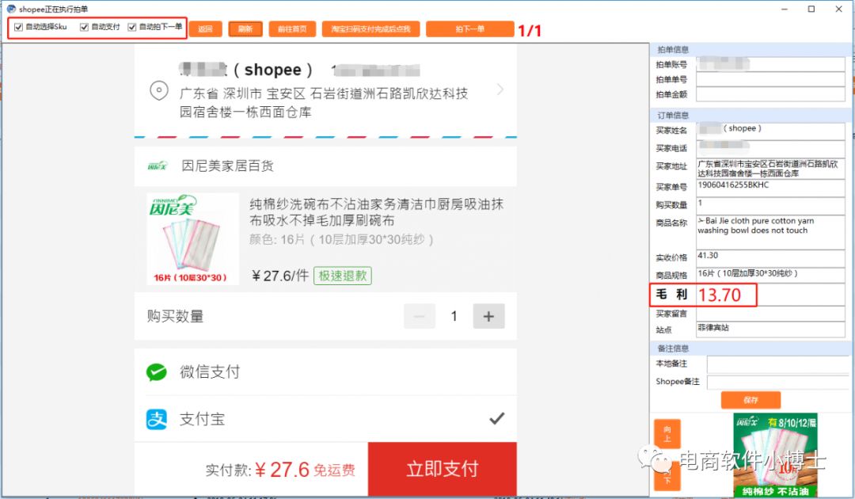Click the orange 保存 button
Viewport: 855px width, 499px height.
pos(750,400)
